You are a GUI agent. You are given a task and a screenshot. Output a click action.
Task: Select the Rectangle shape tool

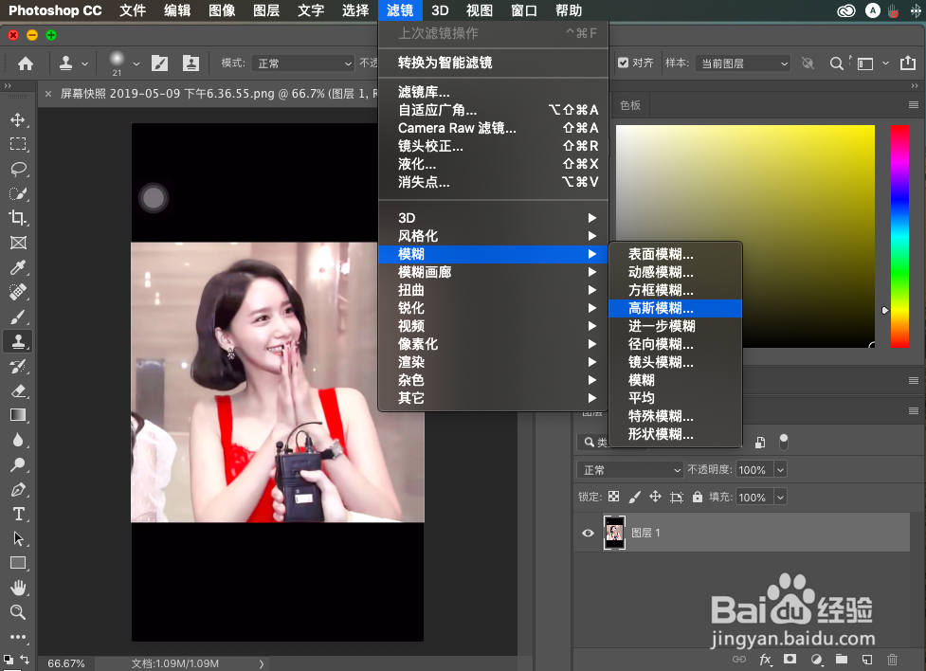coord(18,563)
